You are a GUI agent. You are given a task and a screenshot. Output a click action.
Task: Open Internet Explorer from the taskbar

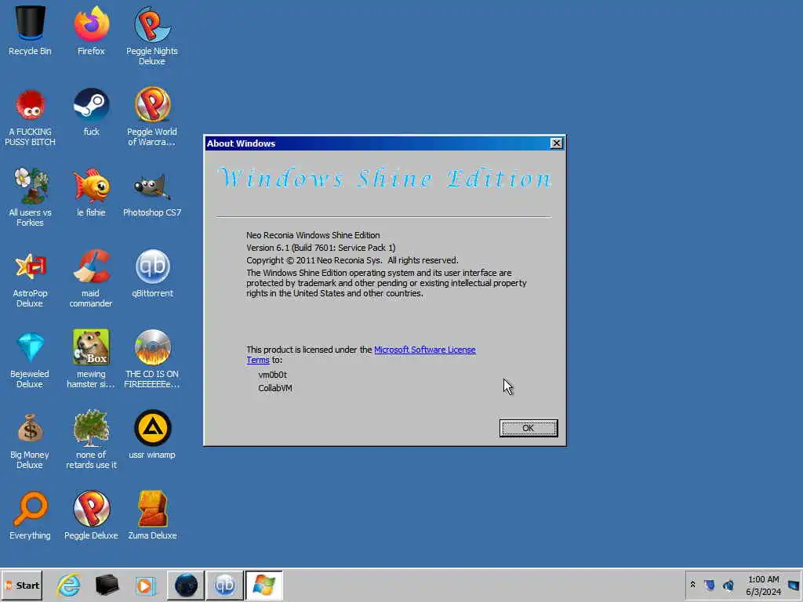coord(69,585)
